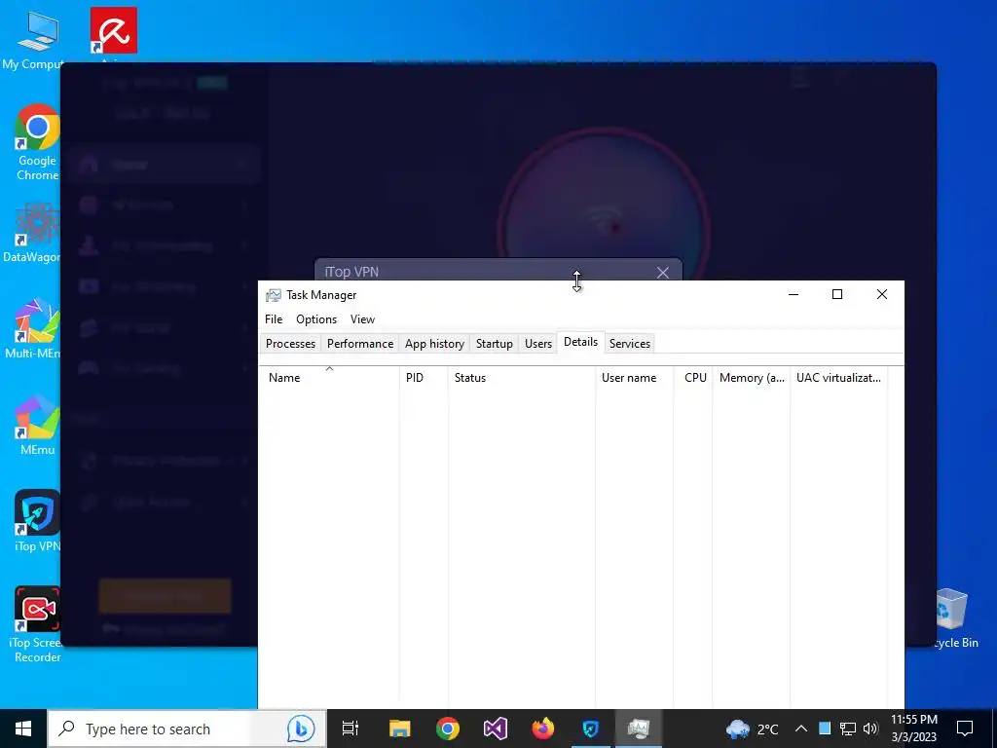This screenshot has height=748, width=997.
Task: Open the File menu in Task Manager
Action: click(274, 319)
